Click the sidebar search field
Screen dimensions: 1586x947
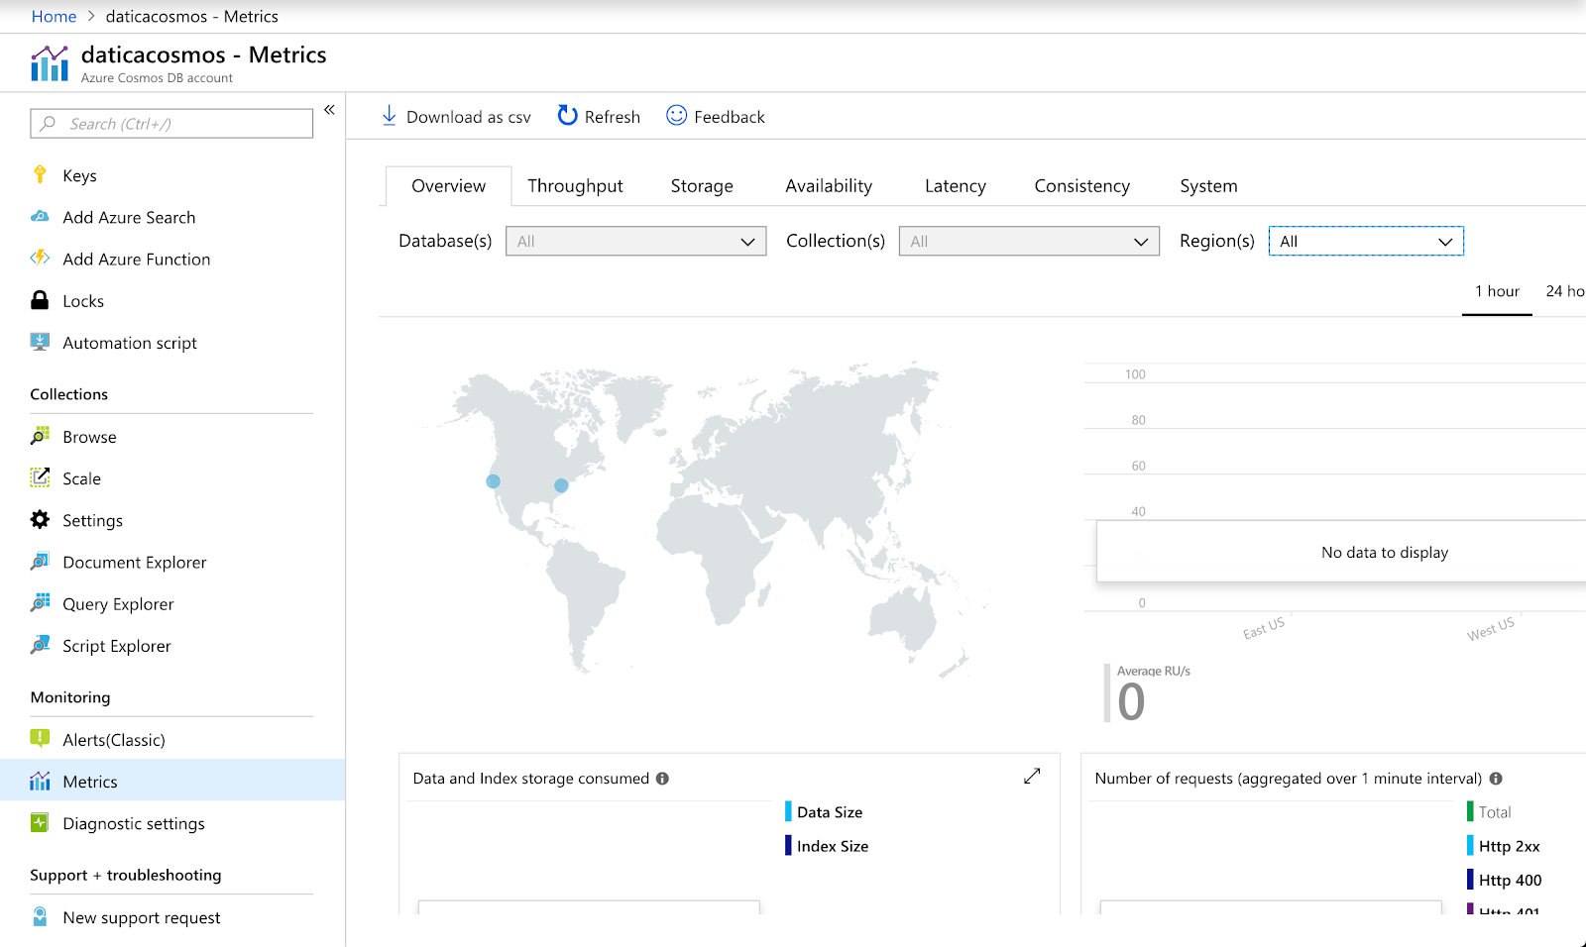point(170,123)
